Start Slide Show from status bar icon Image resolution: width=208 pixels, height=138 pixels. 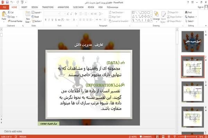tap(175, 137)
